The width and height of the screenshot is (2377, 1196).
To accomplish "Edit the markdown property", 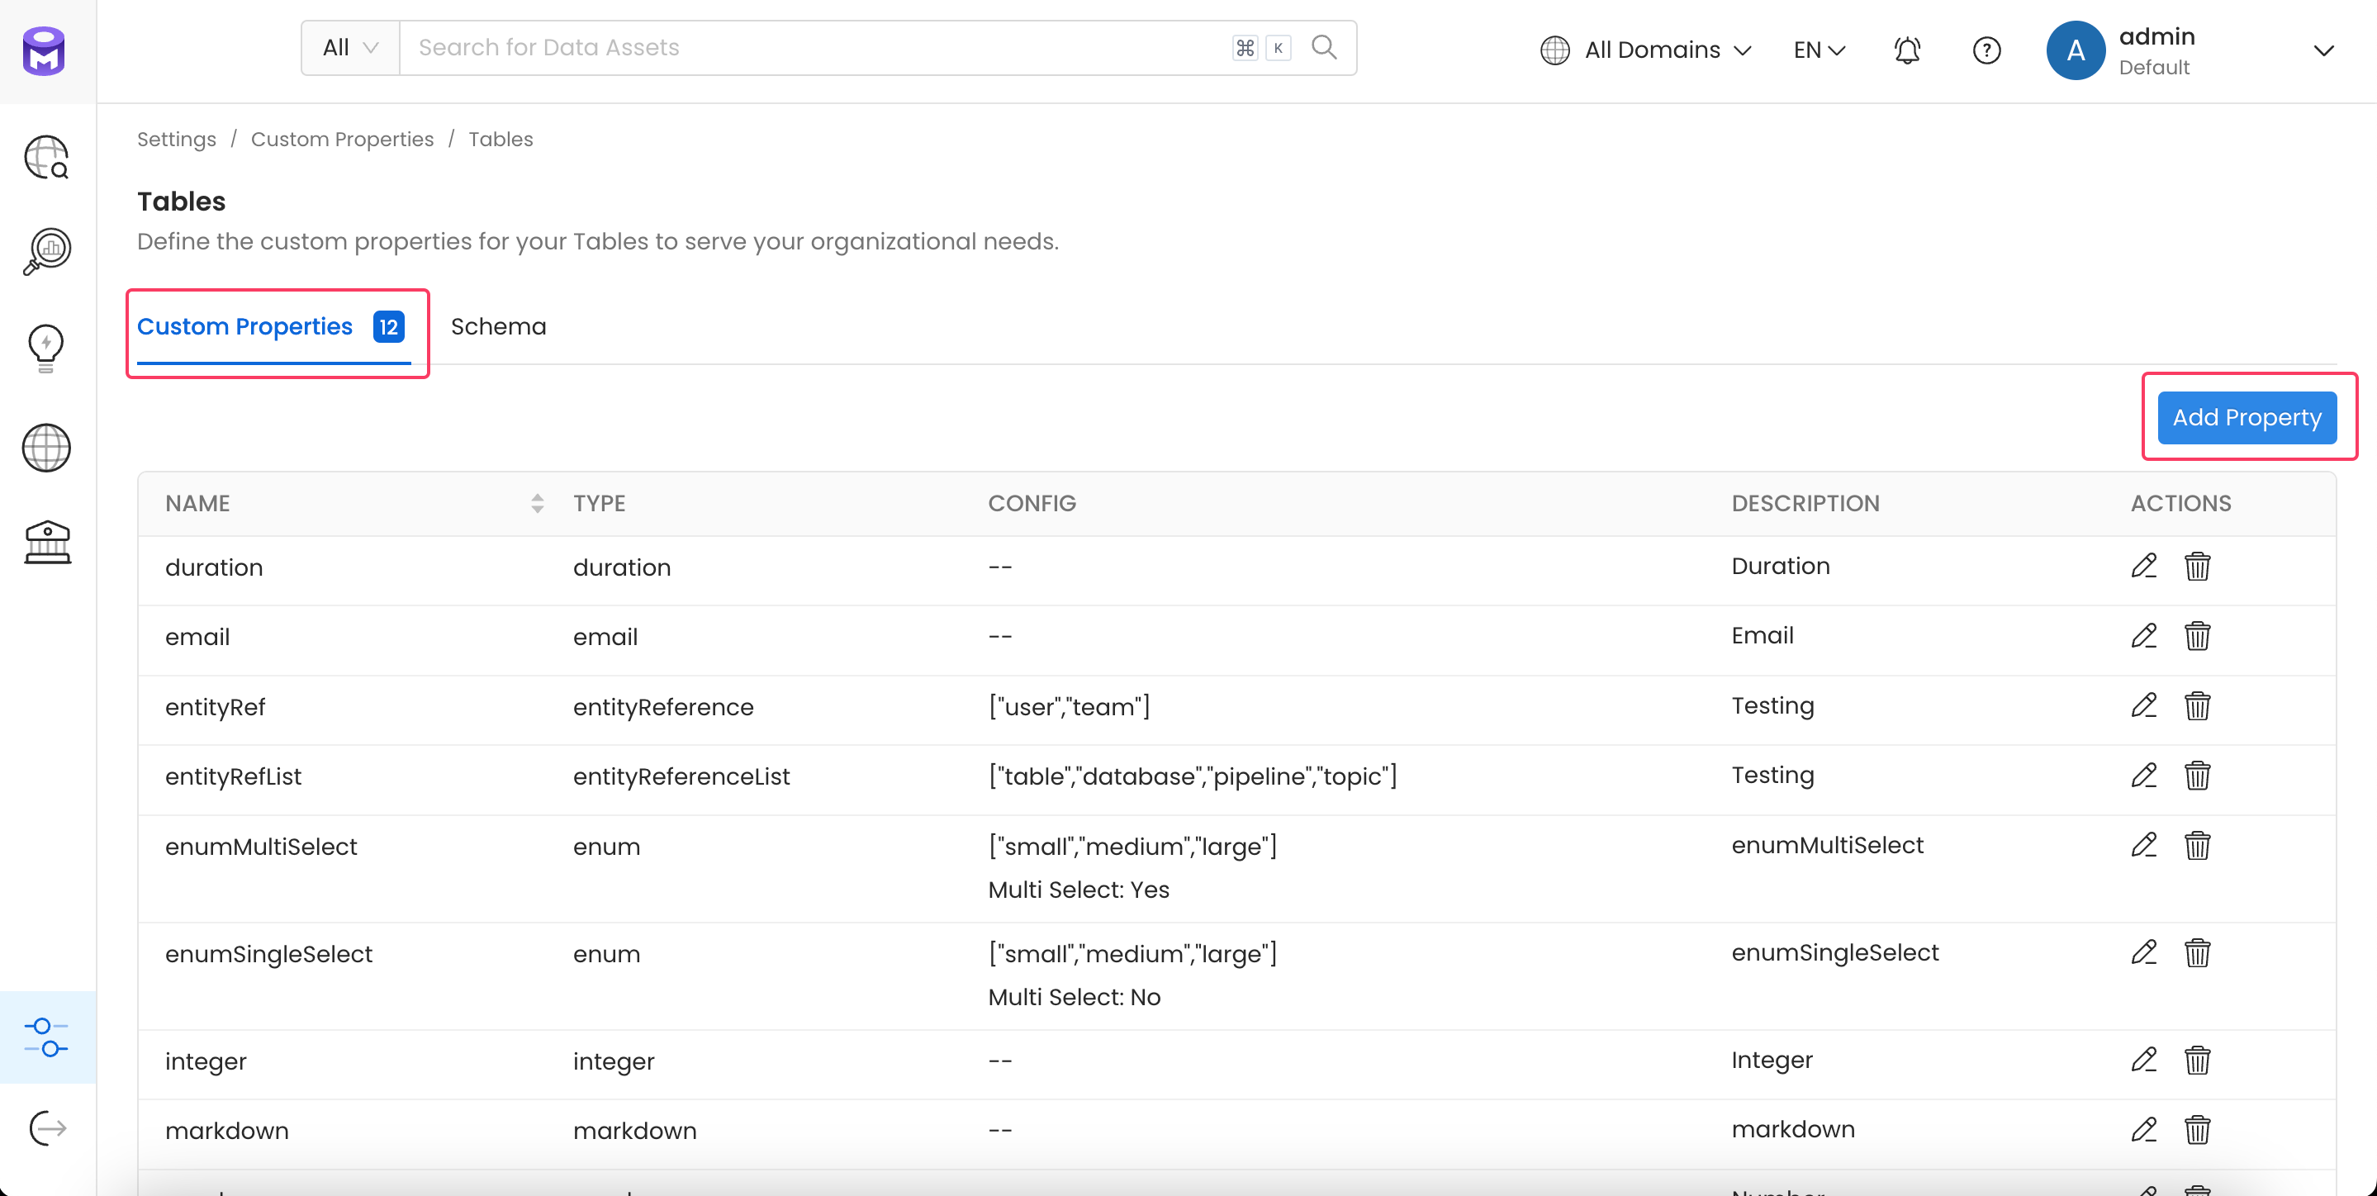I will (2143, 1130).
